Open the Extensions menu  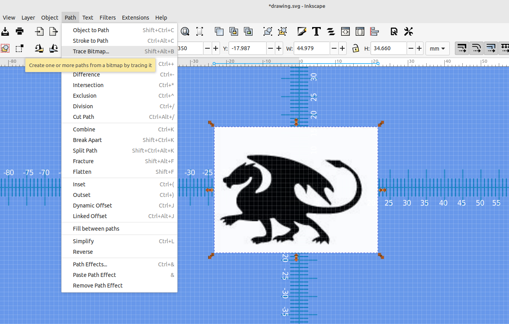135,17
